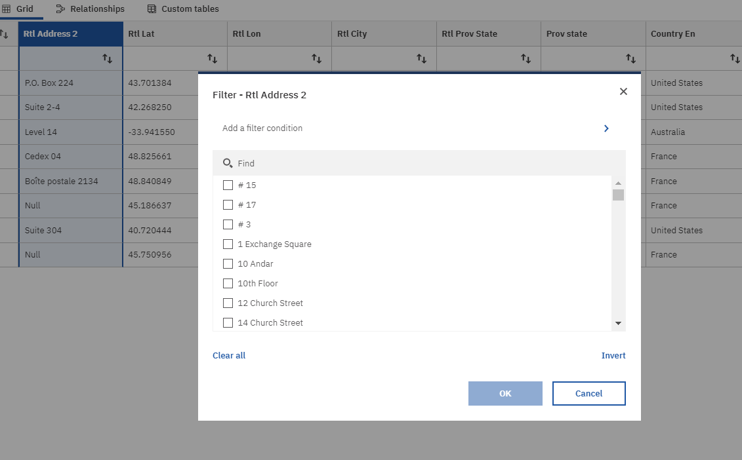Click the filter list scrollbar thumb
742x460 pixels.
618,195
